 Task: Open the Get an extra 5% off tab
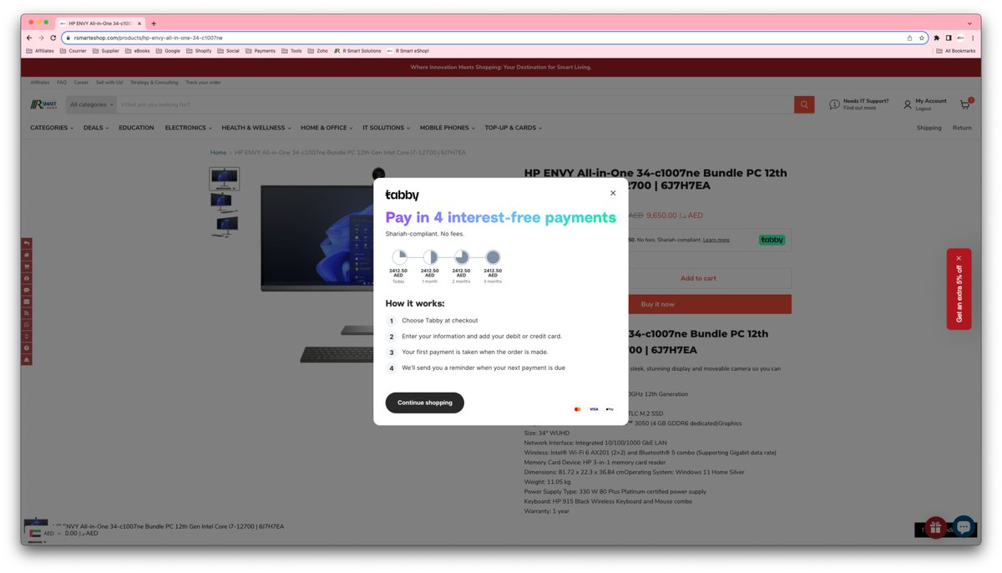click(959, 289)
